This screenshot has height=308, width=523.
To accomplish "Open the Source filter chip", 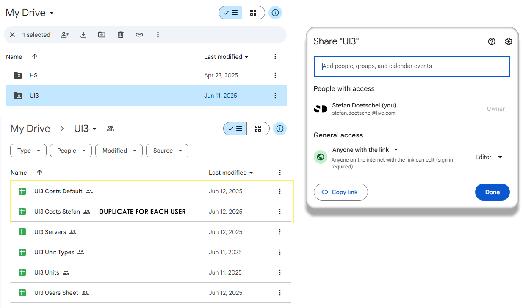I will [167, 151].
